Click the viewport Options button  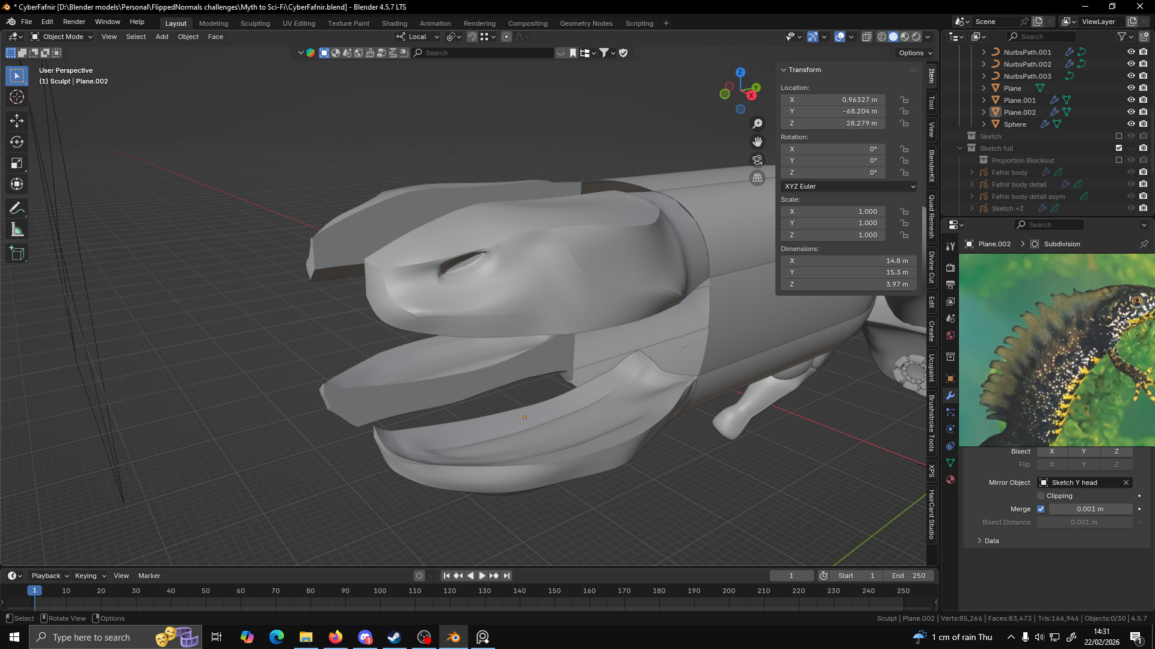tap(915, 53)
